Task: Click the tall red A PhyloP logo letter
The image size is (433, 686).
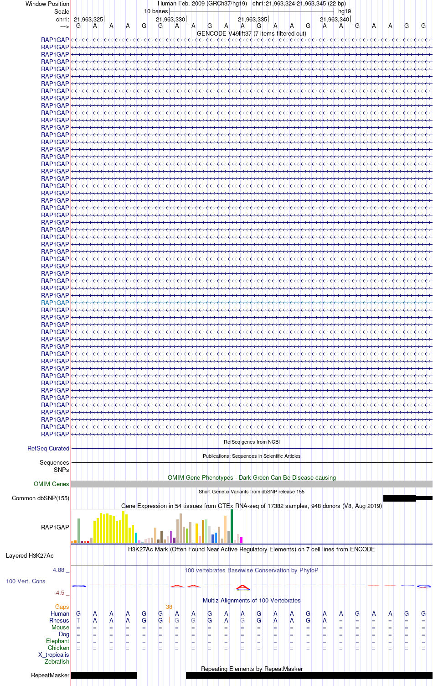Action: click(243, 587)
